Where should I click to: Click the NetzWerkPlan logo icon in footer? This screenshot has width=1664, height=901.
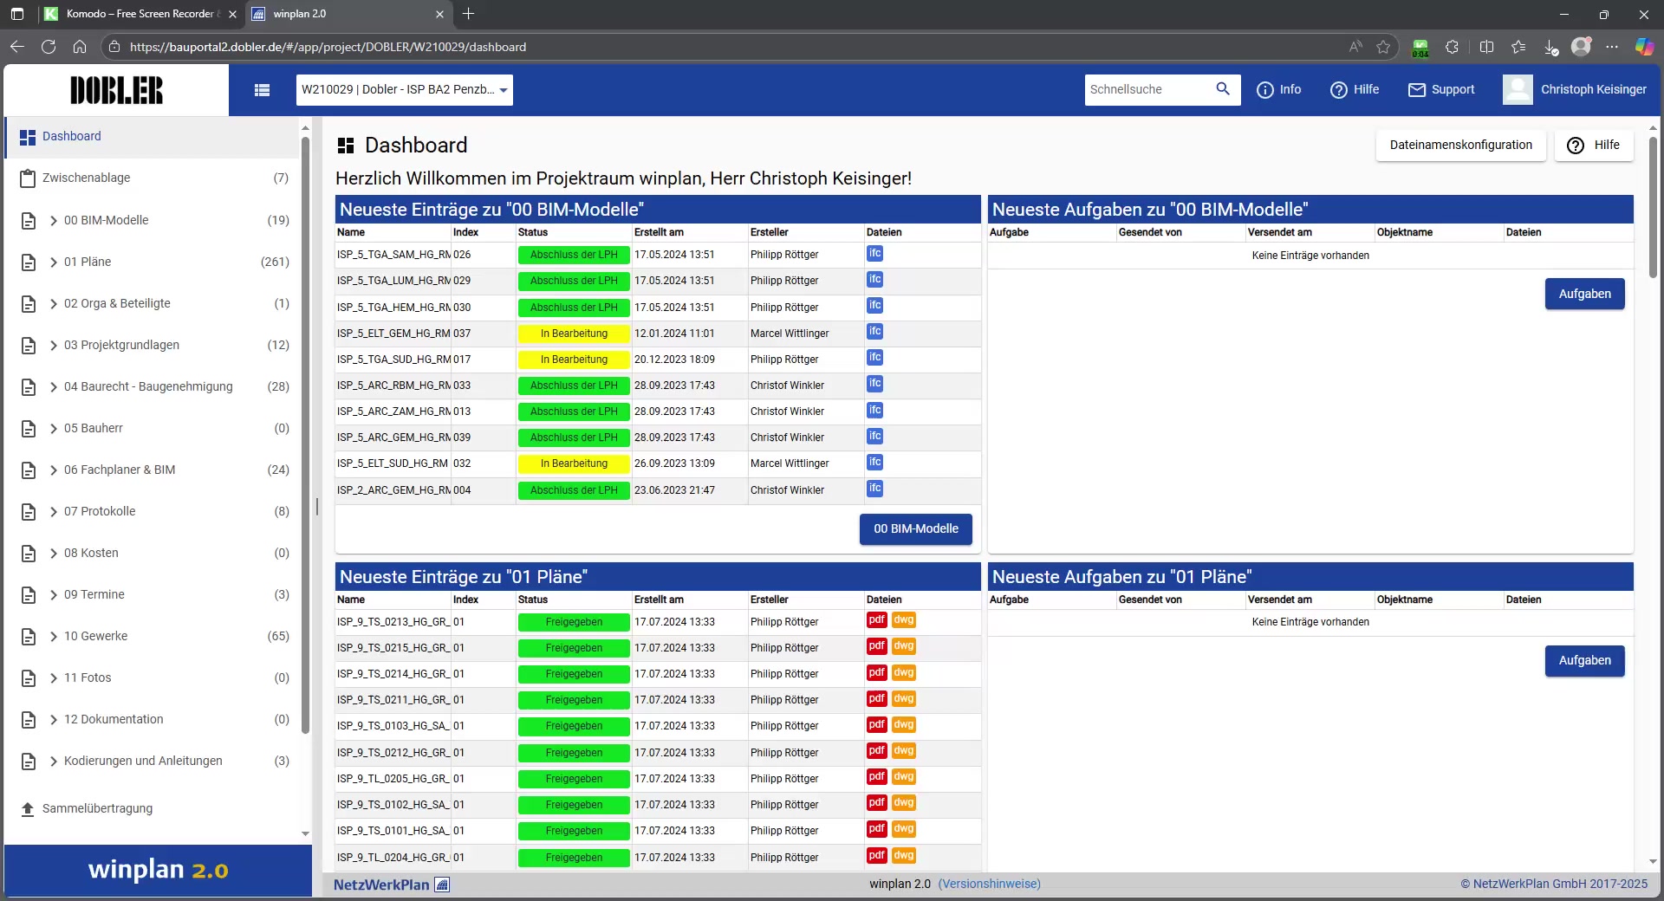click(442, 885)
